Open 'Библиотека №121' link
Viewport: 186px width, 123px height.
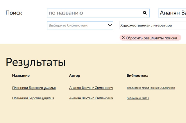(138, 98)
